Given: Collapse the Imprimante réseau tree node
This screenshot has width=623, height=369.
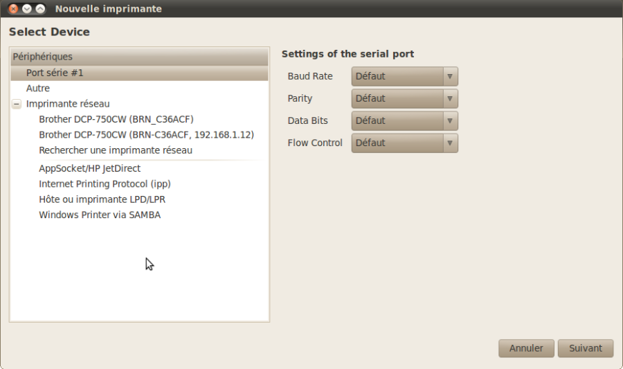Looking at the screenshot, I should point(17,104).
